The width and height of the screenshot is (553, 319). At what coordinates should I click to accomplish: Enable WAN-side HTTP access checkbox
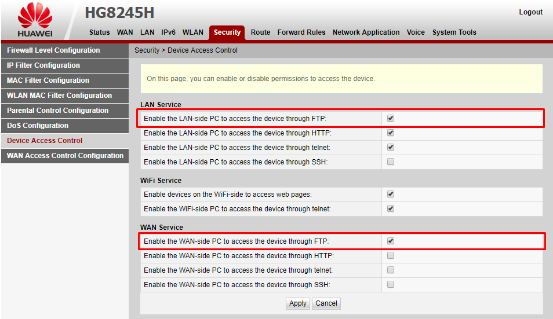pyautogui.click(x=391, y=255)
